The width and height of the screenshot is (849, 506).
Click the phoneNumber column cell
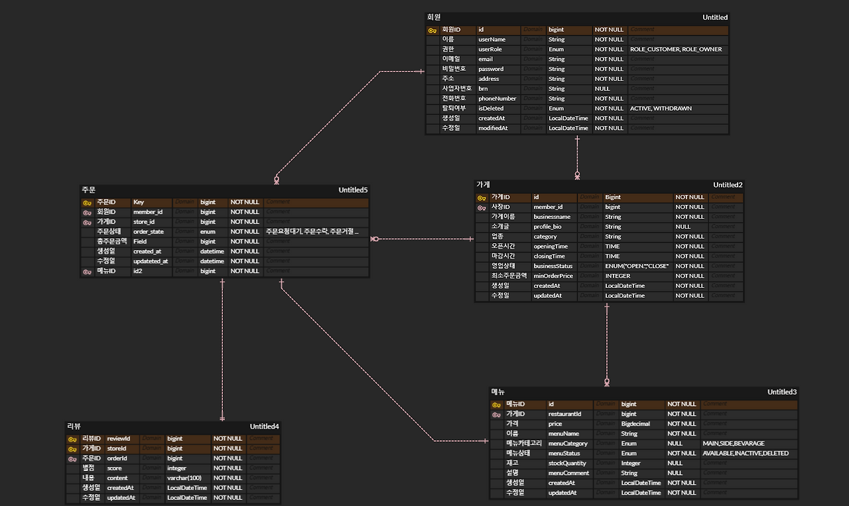tap(498, 99)
